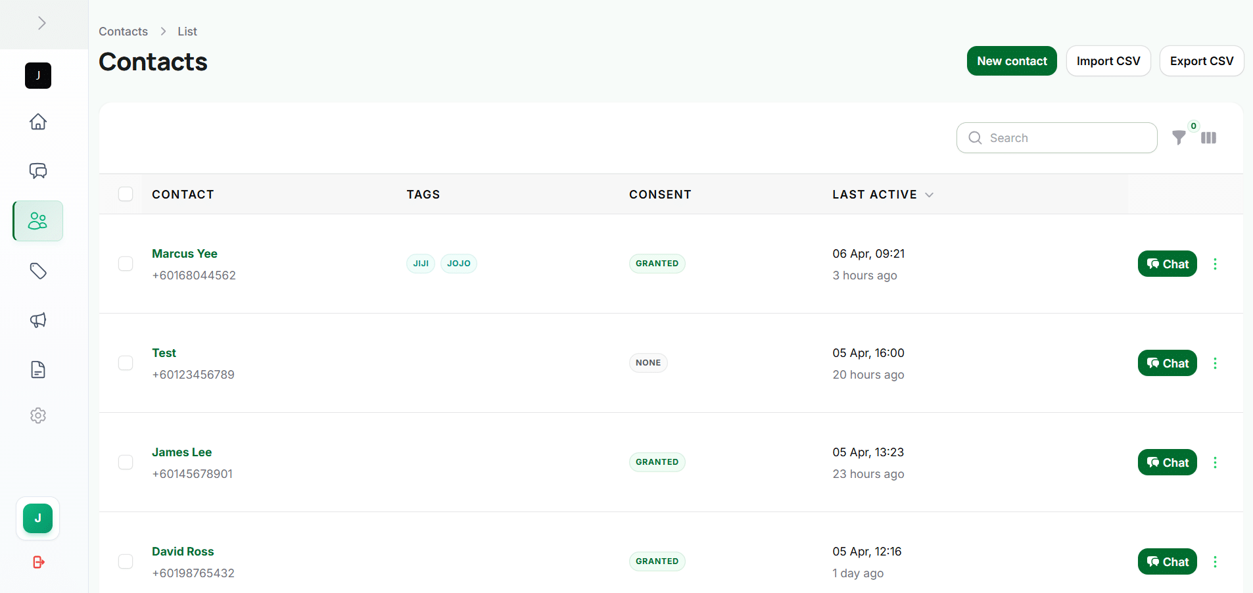1253x593 pixels.
Task: Open the more-options dots for Test
Action: [1215, 363]
